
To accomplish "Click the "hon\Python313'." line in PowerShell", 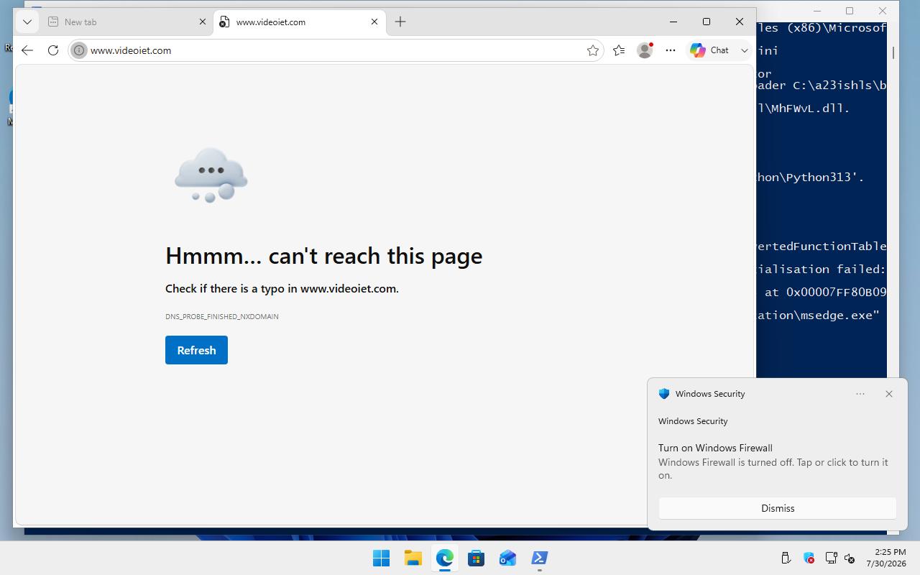I will (811, 178).
